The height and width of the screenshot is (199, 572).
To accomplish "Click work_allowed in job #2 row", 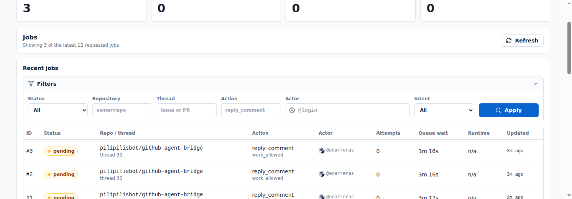I will (x=268, y=178).
